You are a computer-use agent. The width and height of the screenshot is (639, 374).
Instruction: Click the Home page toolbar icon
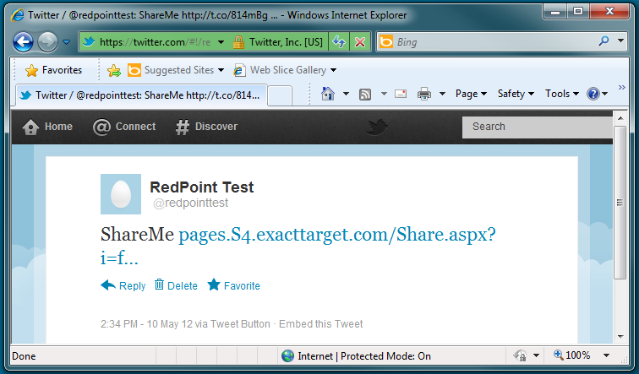point(329,94)
